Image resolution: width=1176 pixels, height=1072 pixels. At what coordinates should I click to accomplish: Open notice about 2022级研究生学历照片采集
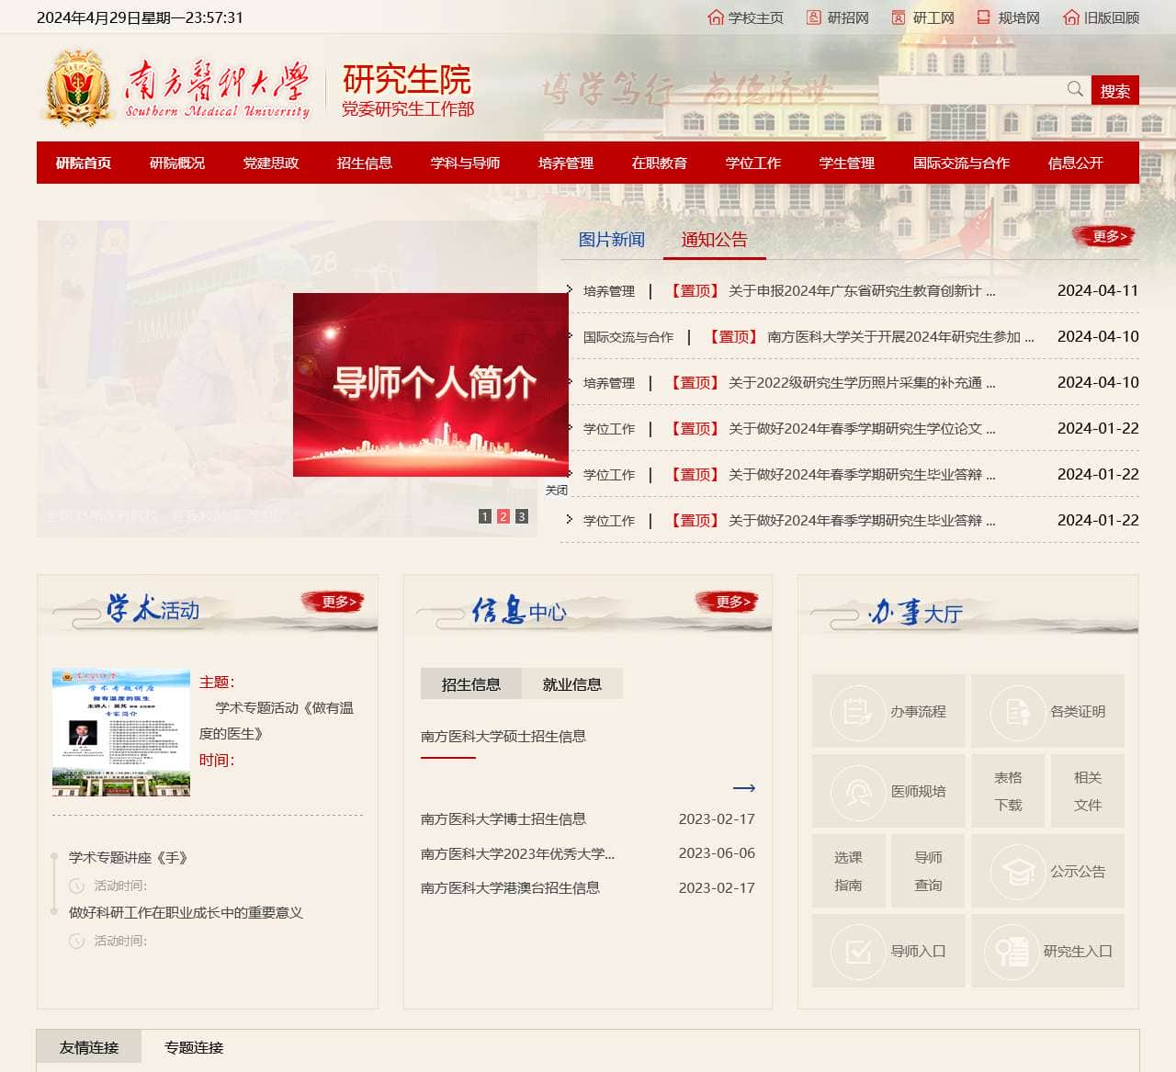pos(862,383)
